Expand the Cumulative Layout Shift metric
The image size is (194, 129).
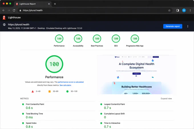tap(136, 116)
